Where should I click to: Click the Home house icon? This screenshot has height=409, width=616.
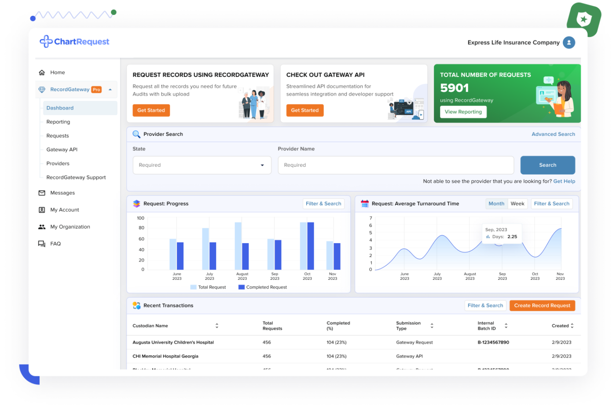click(x=42, y=73)
